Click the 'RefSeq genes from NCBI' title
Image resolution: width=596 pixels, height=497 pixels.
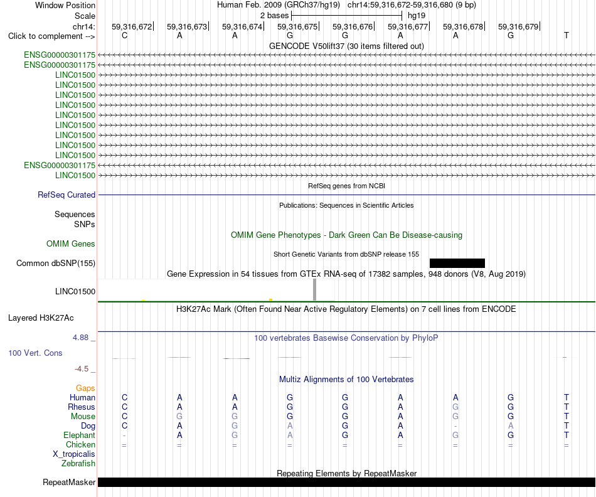point(346,186)
